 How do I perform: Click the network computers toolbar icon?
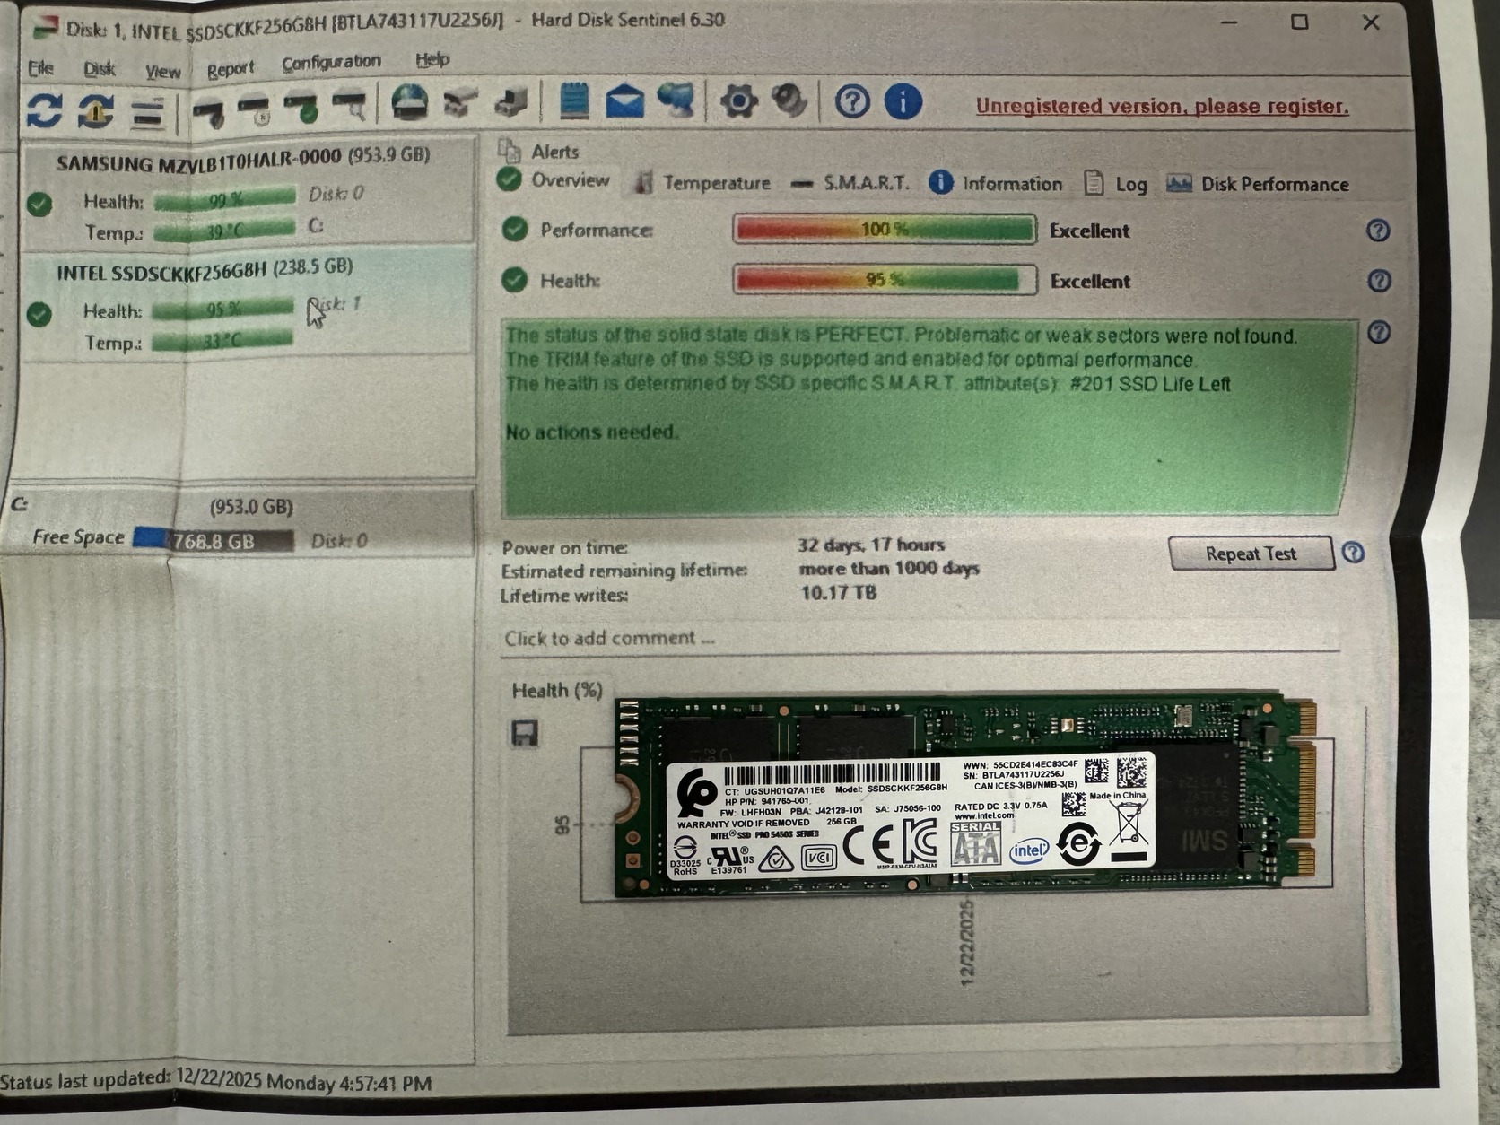[x=676, y=100]
